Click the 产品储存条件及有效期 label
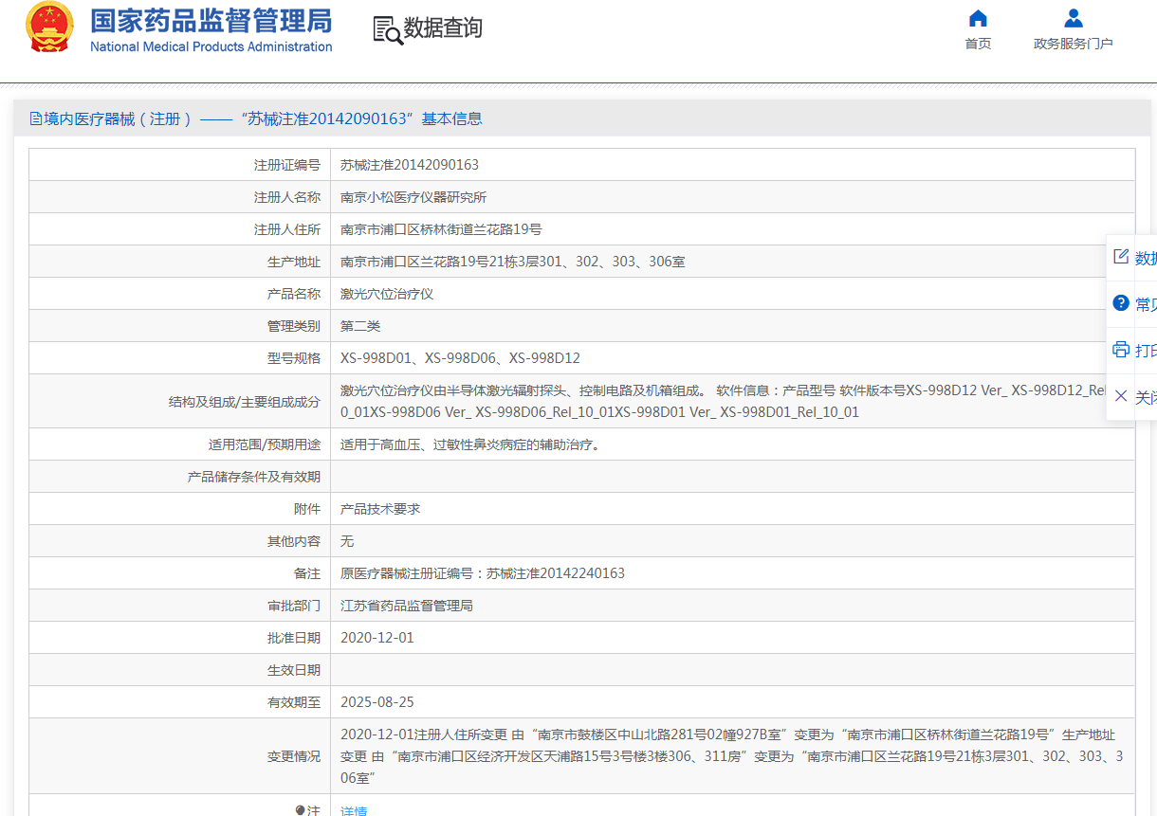 click(254, 477)
